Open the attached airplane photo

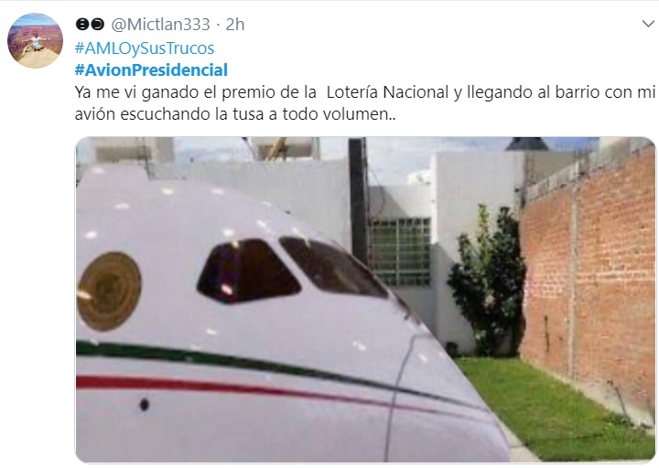(365, 299)
